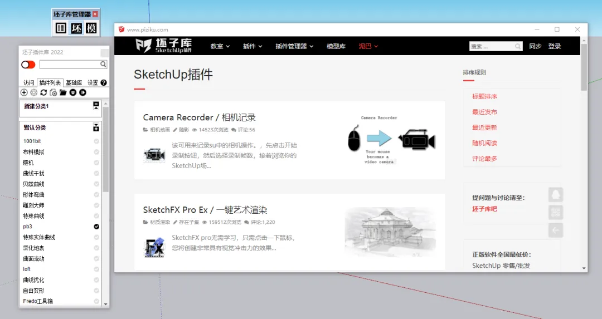Image resolution: width=602 pixels, height=319 pixels.
Task: Click the SketchFX FX logo thumbnail
Action: click(154, 247)
